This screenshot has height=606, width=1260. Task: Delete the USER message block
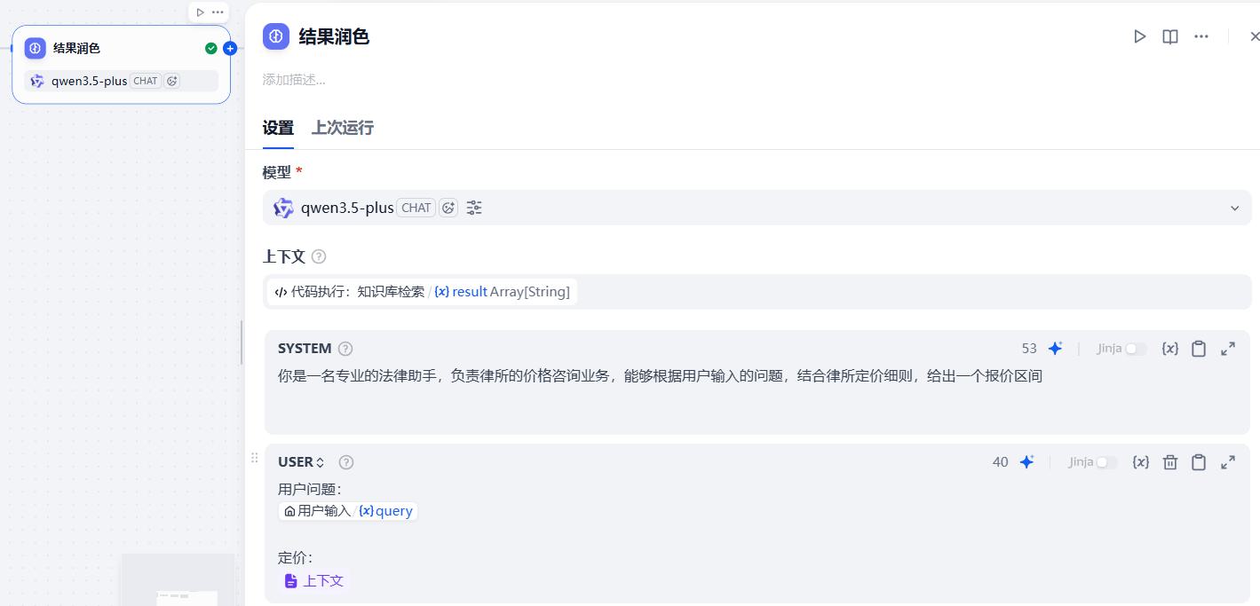pos(1170,462)
